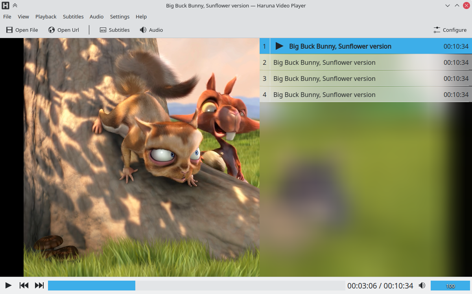Viewport: 472px width, 294px height.
Task: Start playback with the bottom play button
Action: [8, 285]
